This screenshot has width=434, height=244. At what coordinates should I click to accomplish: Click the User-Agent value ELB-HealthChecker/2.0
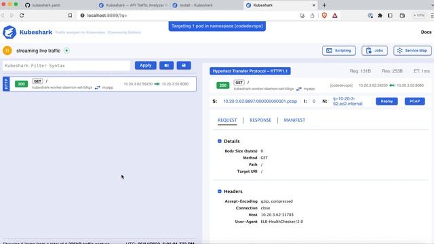coord(282,222)
